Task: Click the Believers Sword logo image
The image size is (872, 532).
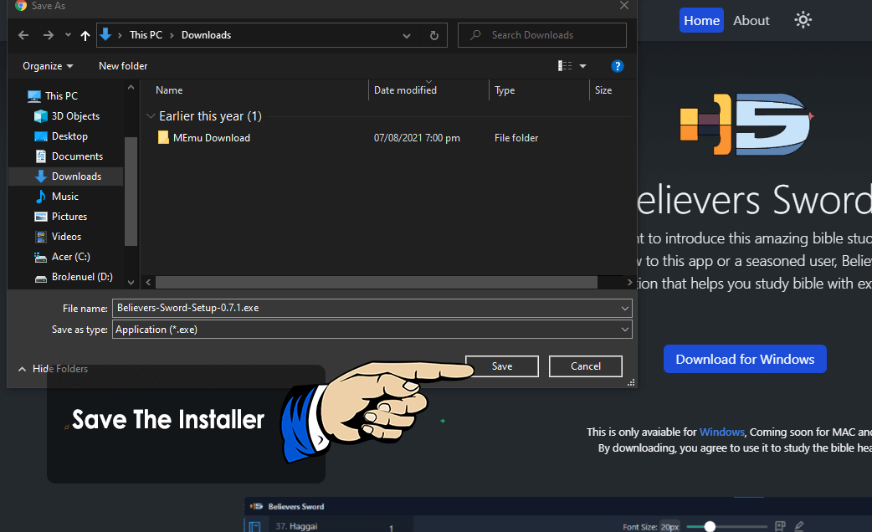Action: click(x=745, y=124)
